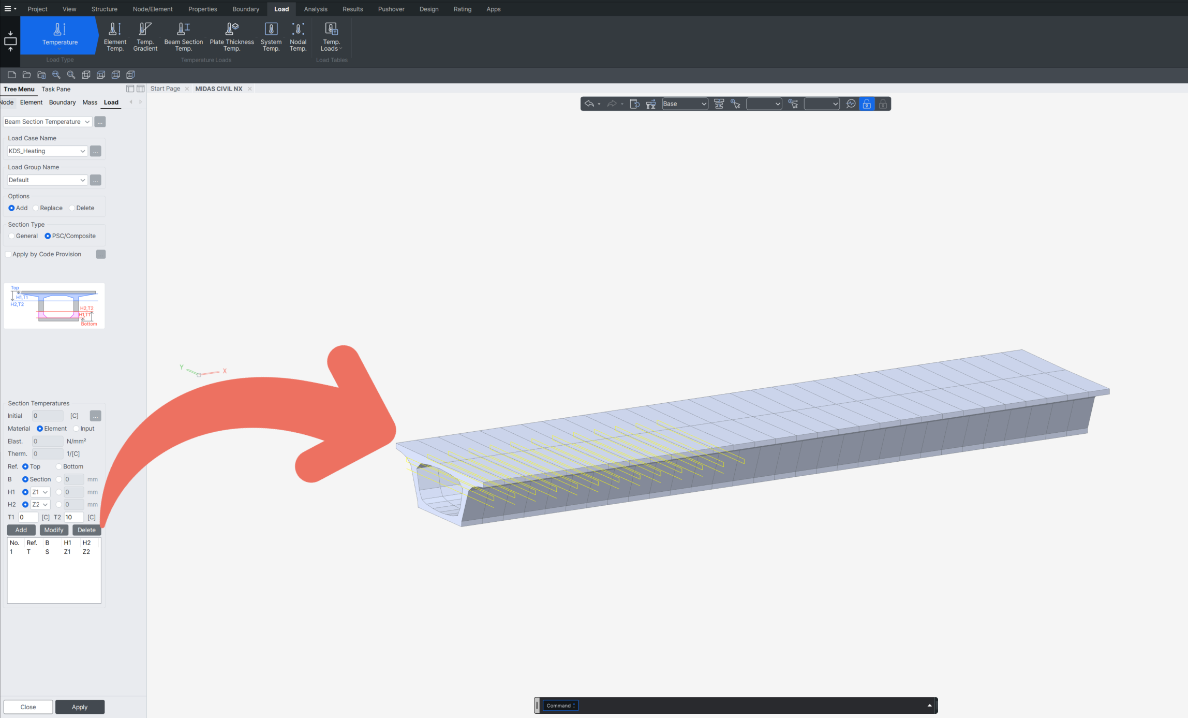This screenshot has width=1188, height=718.
Task: Open the Analysis ribbon tab
Action: coord(315,9)
